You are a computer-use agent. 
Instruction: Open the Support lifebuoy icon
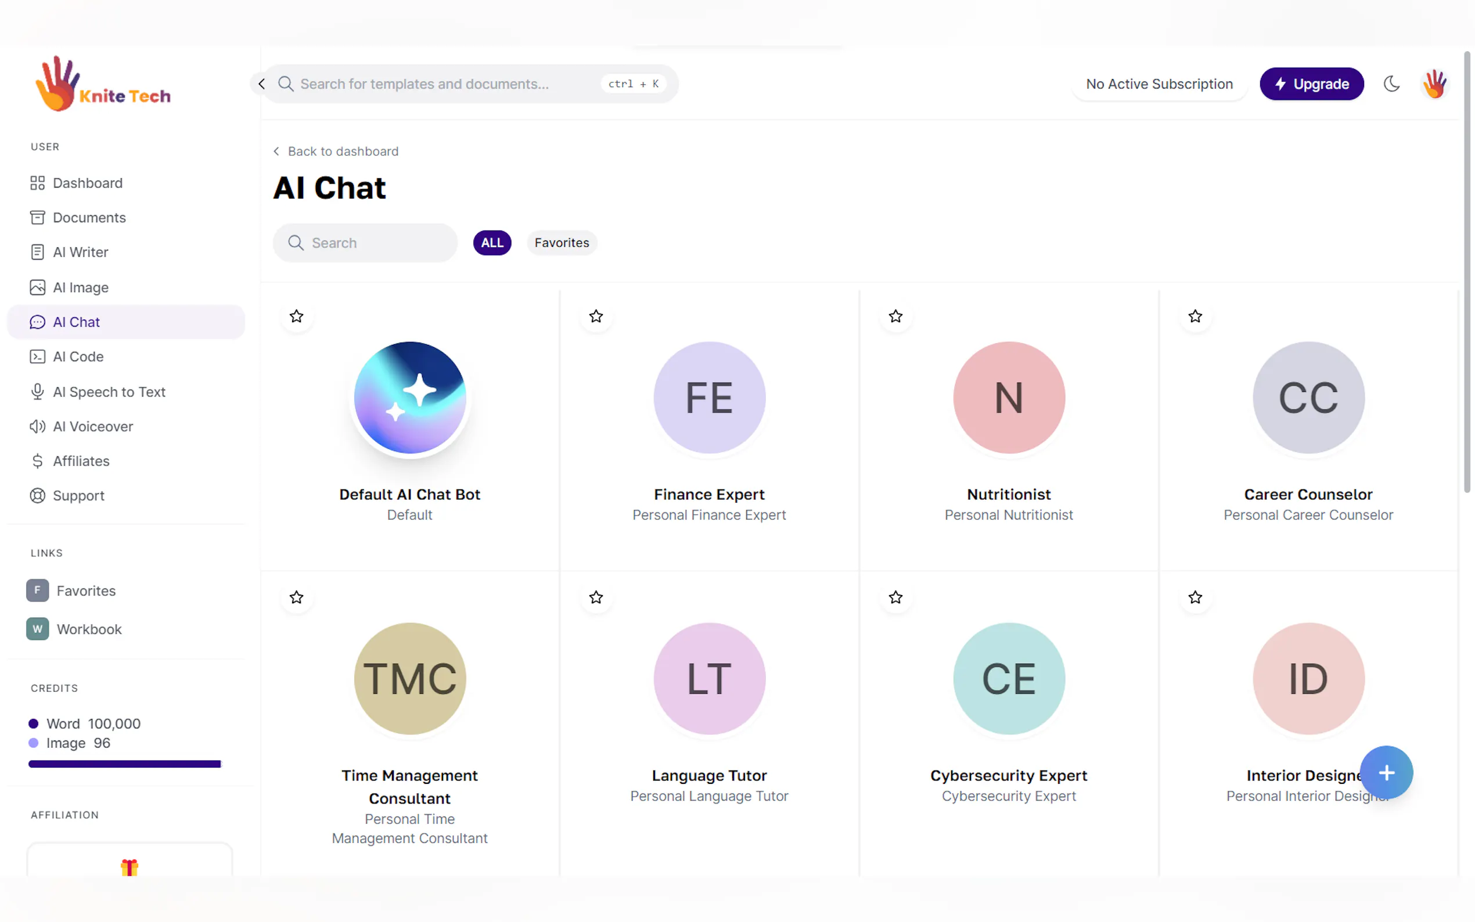(37, 496)
